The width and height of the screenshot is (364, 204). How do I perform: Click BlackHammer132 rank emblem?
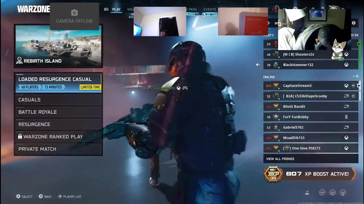tap(276, 65)
